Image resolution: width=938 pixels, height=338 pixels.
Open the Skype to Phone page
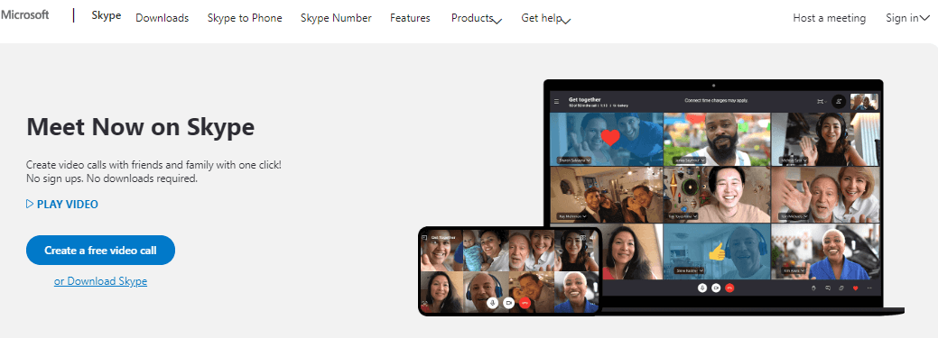click(245, 18)
